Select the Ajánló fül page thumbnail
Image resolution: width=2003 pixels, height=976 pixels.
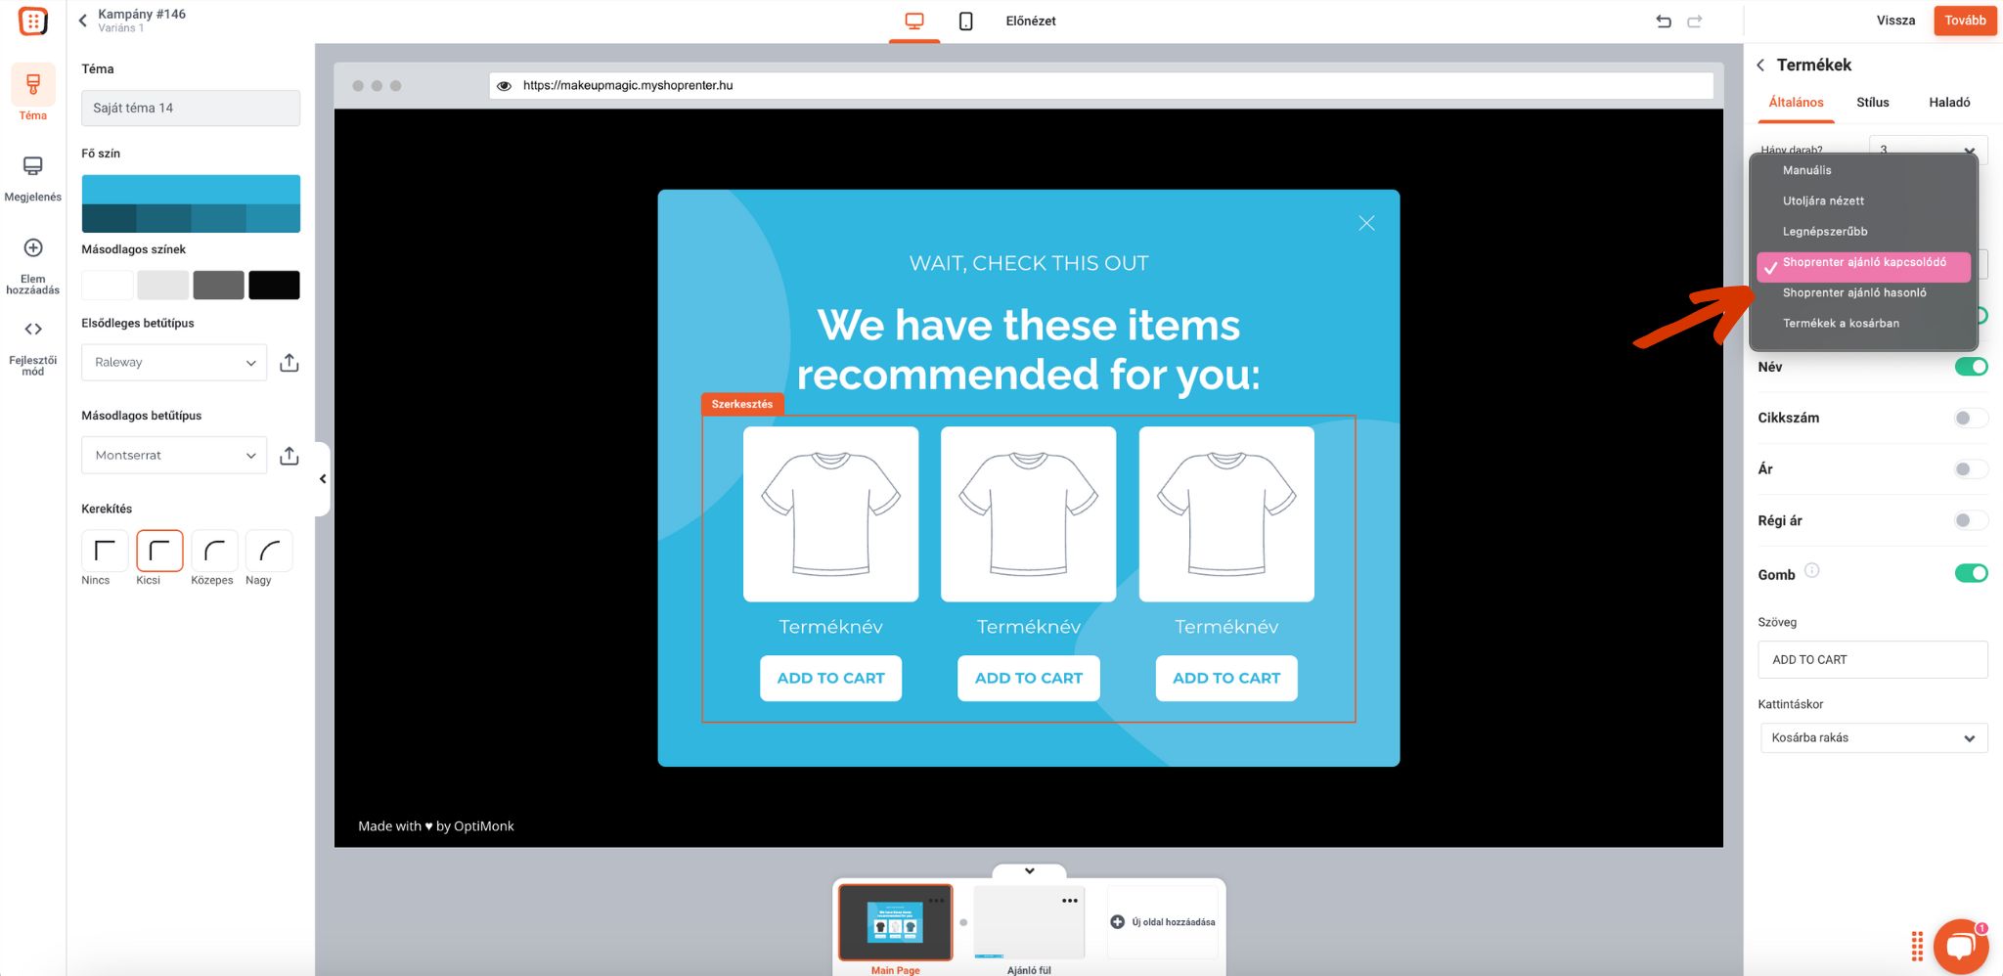(1029, 923)
